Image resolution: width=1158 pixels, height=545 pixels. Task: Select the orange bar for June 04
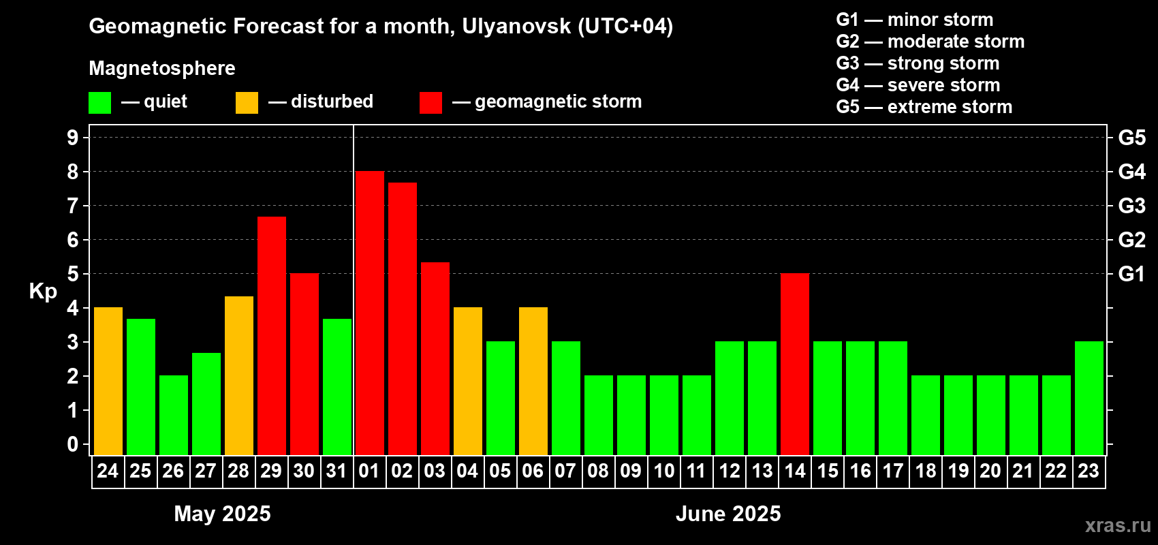click(467, 381)
